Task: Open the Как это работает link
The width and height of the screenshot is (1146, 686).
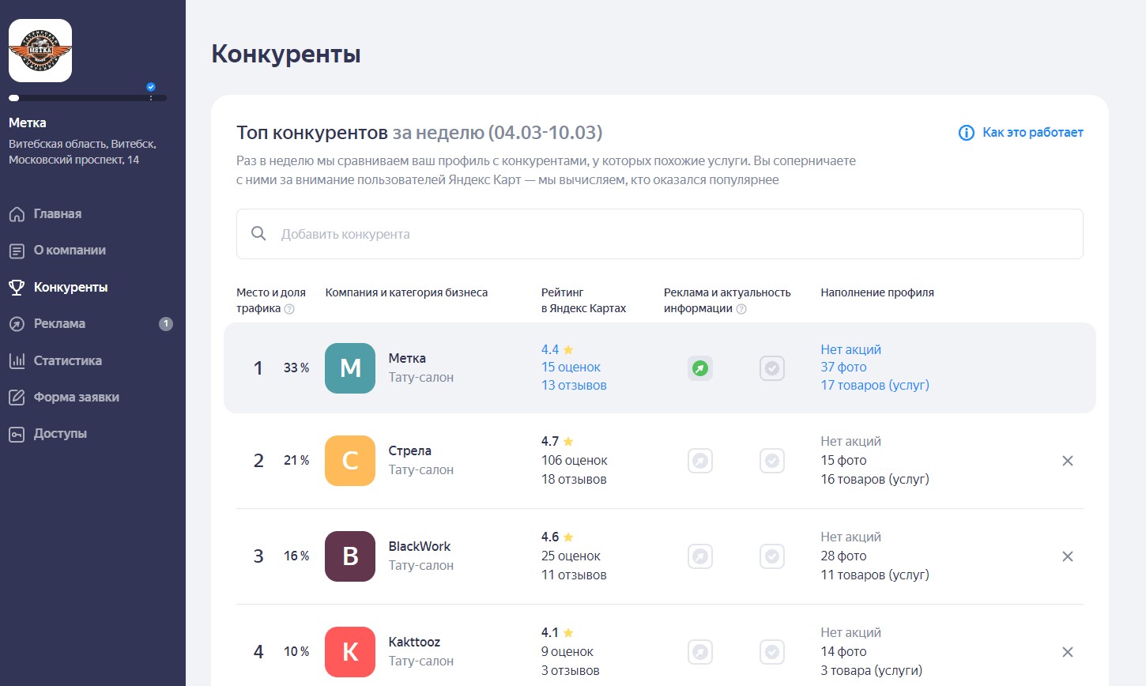Action: point(1032,132)
